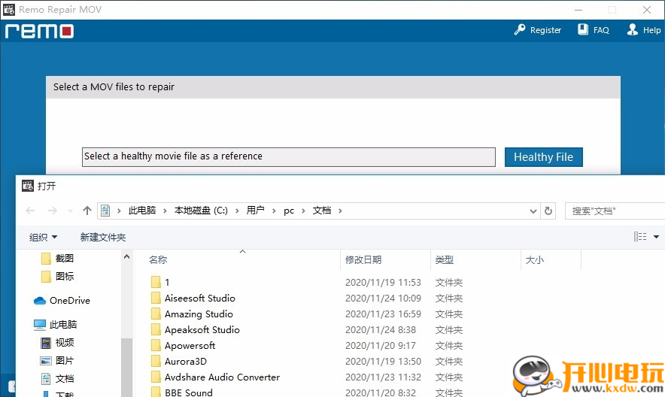The height and width of the screenshot is (397, 665).
Task: Open view options dropdown arrow
Action: pos(656,237)
